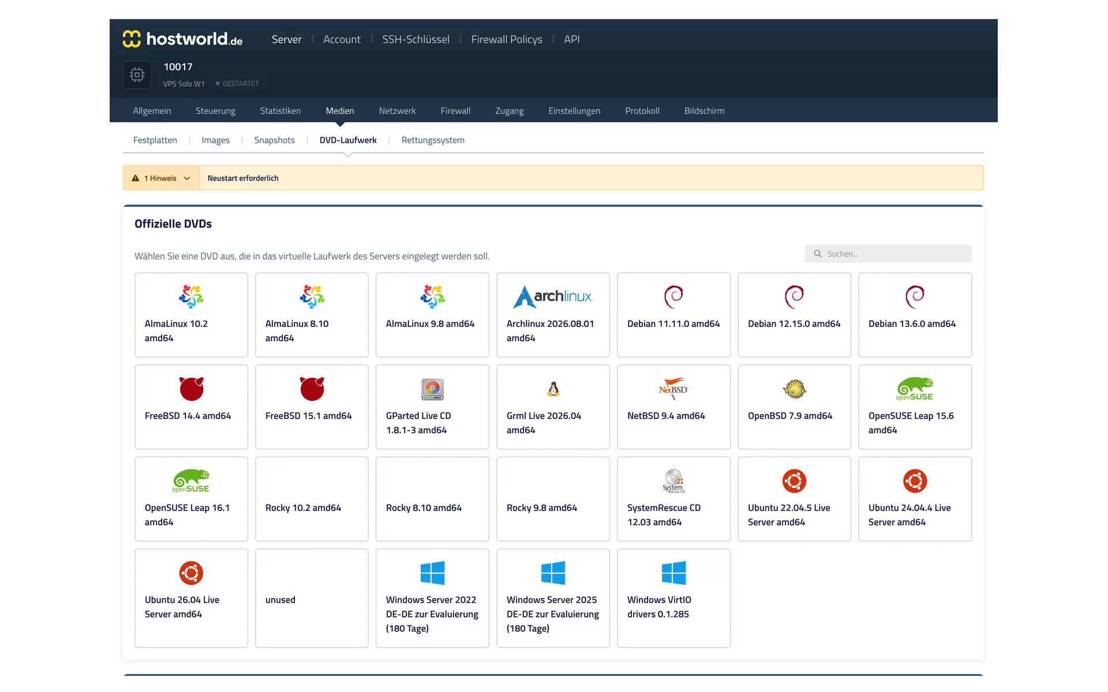Open the Einstellungen tab
This screenshot has height=692, width=1108.
click(574, 111)
